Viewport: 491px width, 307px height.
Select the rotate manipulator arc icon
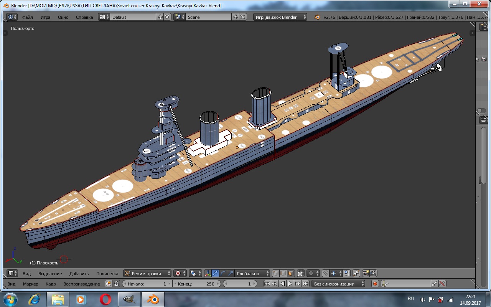[x=223, y=273]
